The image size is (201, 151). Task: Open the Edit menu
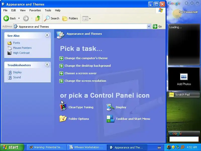(14, 10)
